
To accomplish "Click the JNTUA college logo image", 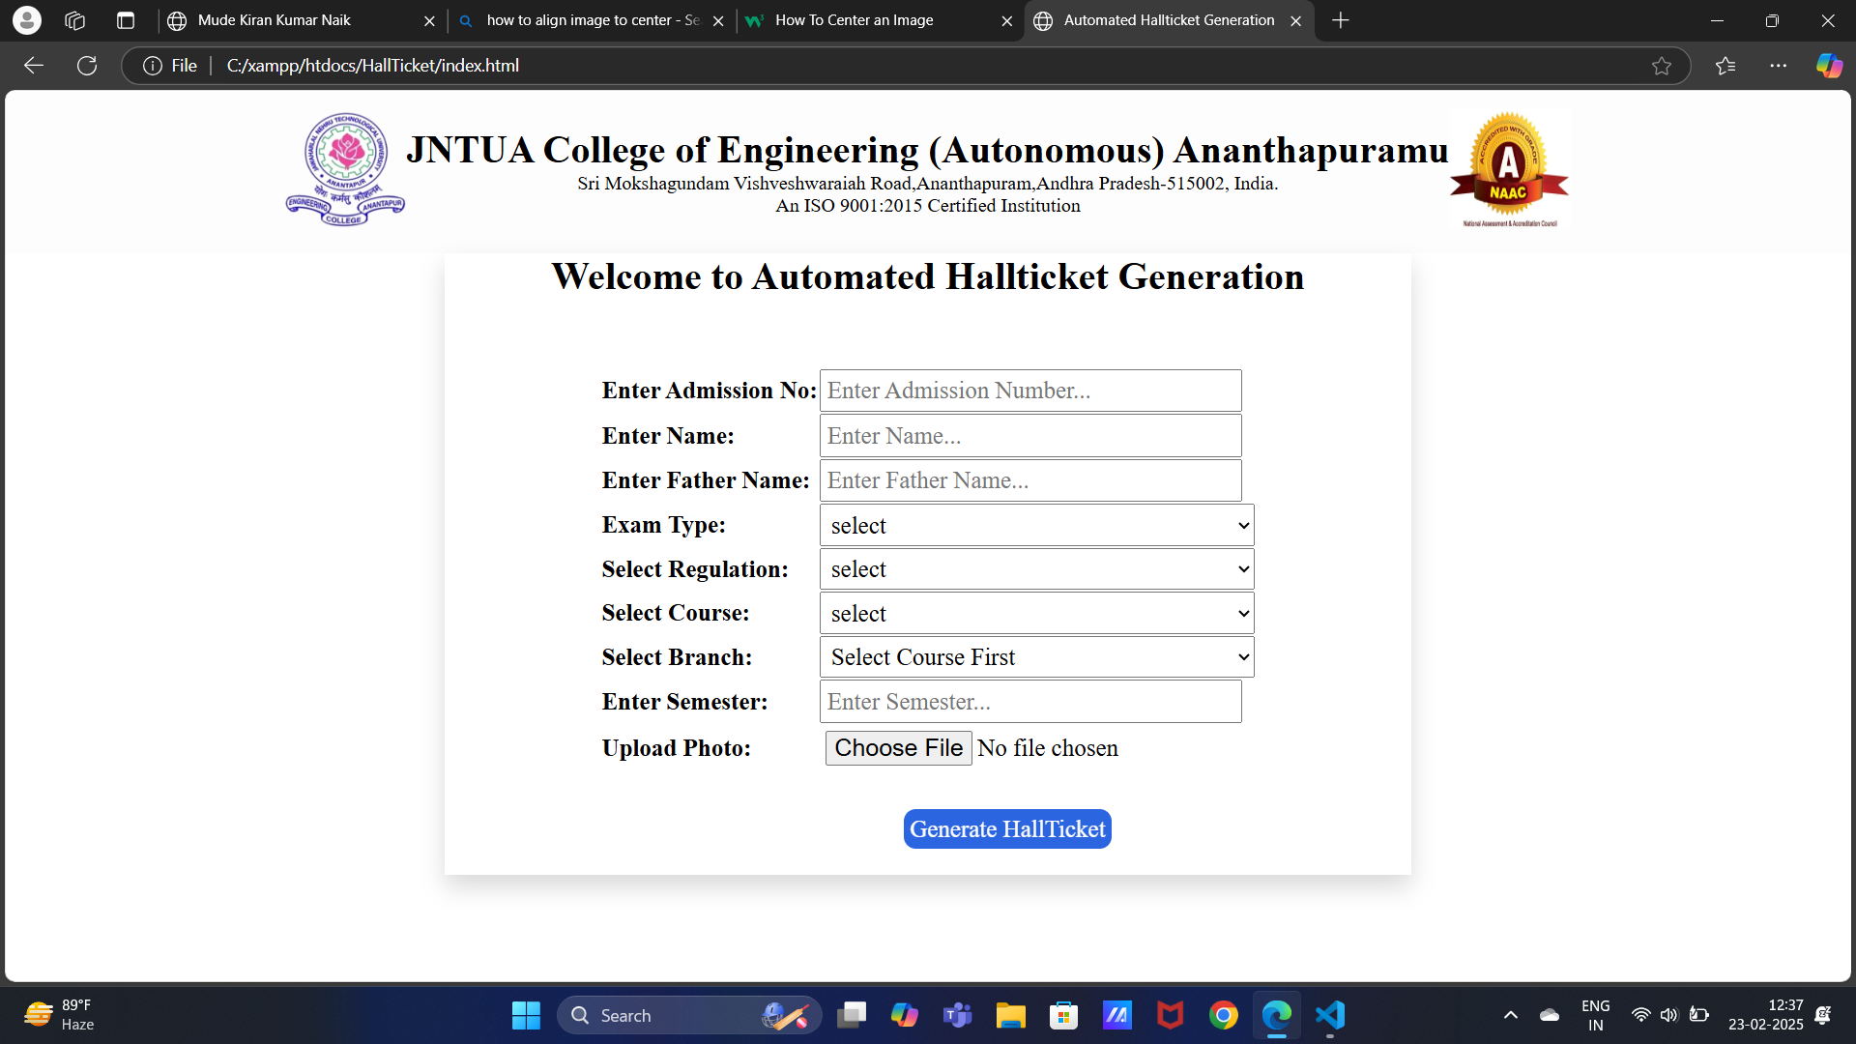I will click(345, 169).
